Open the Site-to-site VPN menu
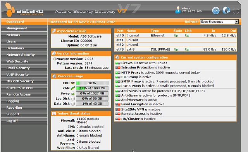Screen dimensions: 248x152 click(x=24, y=88)
